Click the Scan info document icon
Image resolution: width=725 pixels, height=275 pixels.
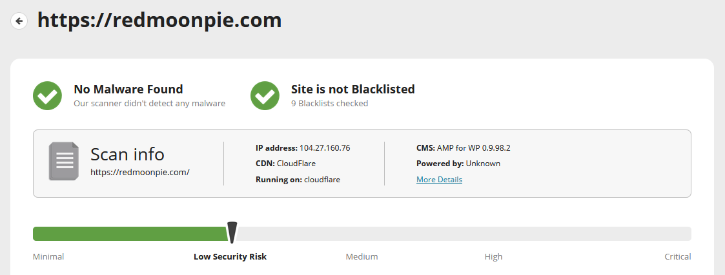click(64, 161)
